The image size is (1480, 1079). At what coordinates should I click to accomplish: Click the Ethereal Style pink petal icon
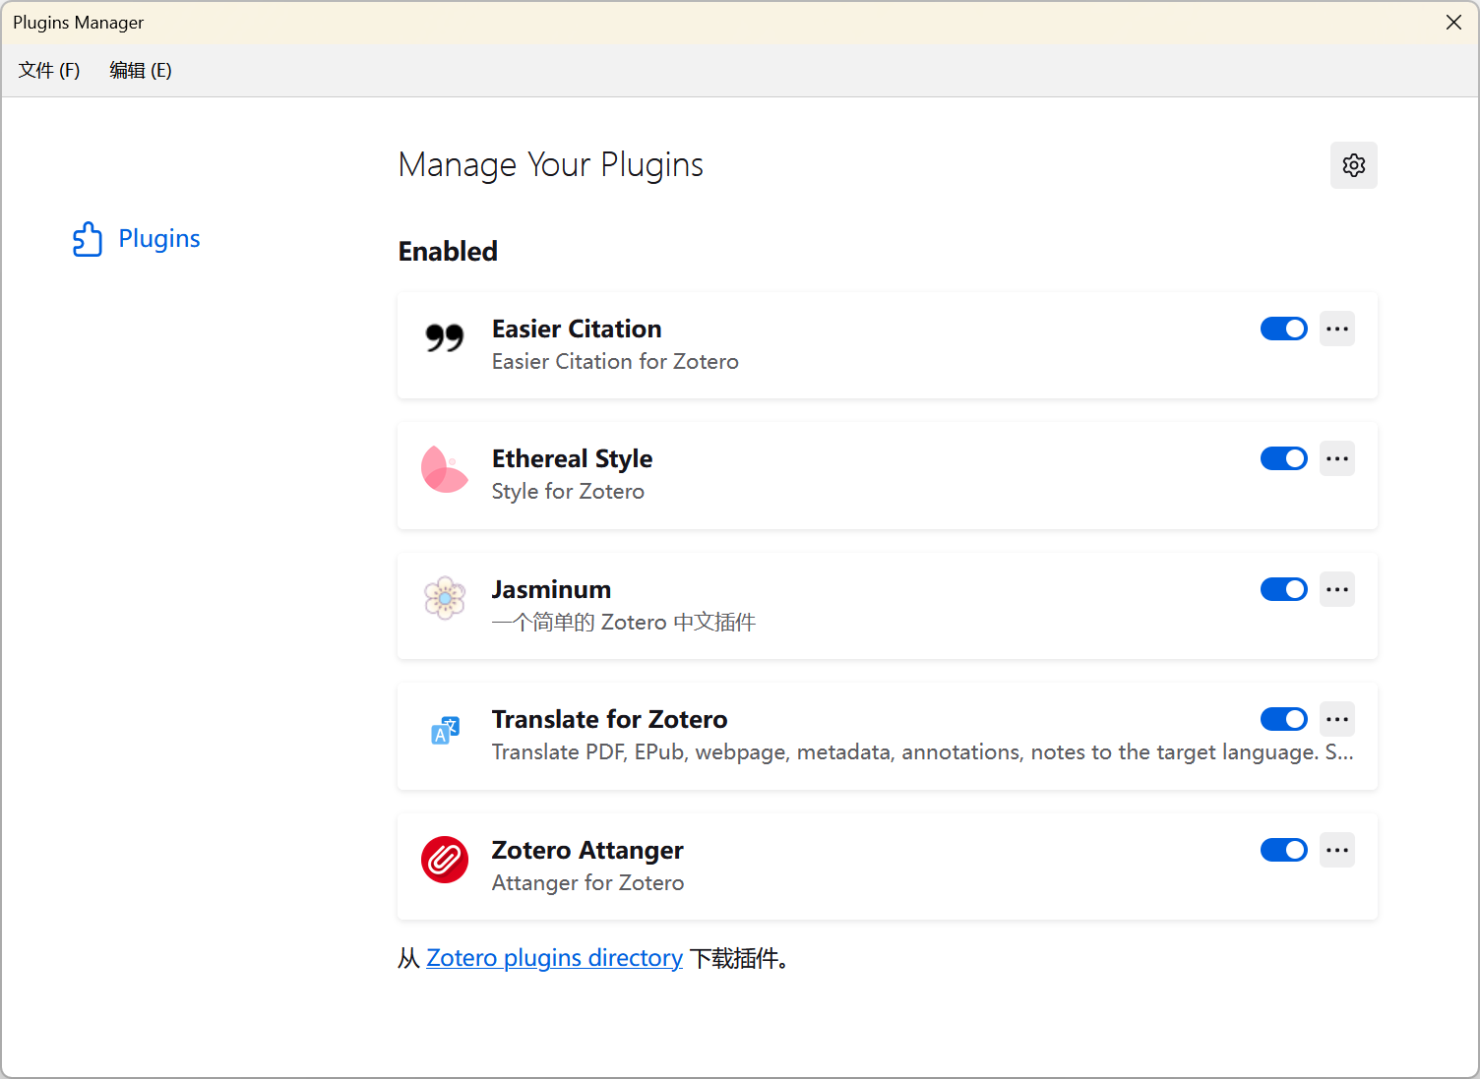[x=444, y=469]
